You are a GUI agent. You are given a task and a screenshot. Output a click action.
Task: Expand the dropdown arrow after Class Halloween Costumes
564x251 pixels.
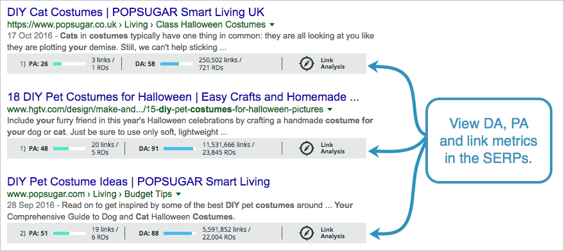pos(272,25)
